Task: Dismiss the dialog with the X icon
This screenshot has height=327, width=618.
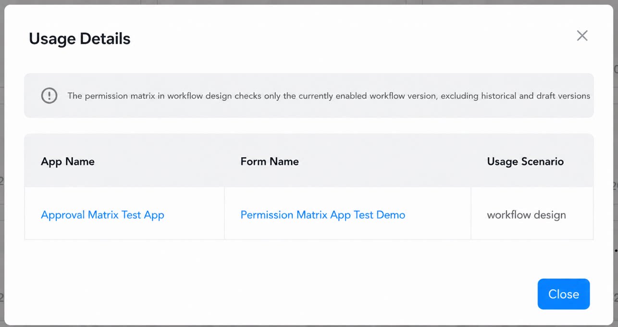Action: coord(582,36)
